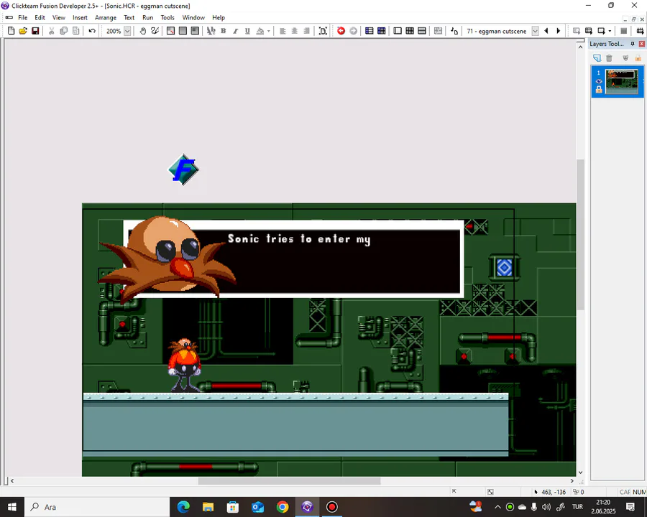
Task: Toggle italic text formatting
Action: tap(235, 31)
